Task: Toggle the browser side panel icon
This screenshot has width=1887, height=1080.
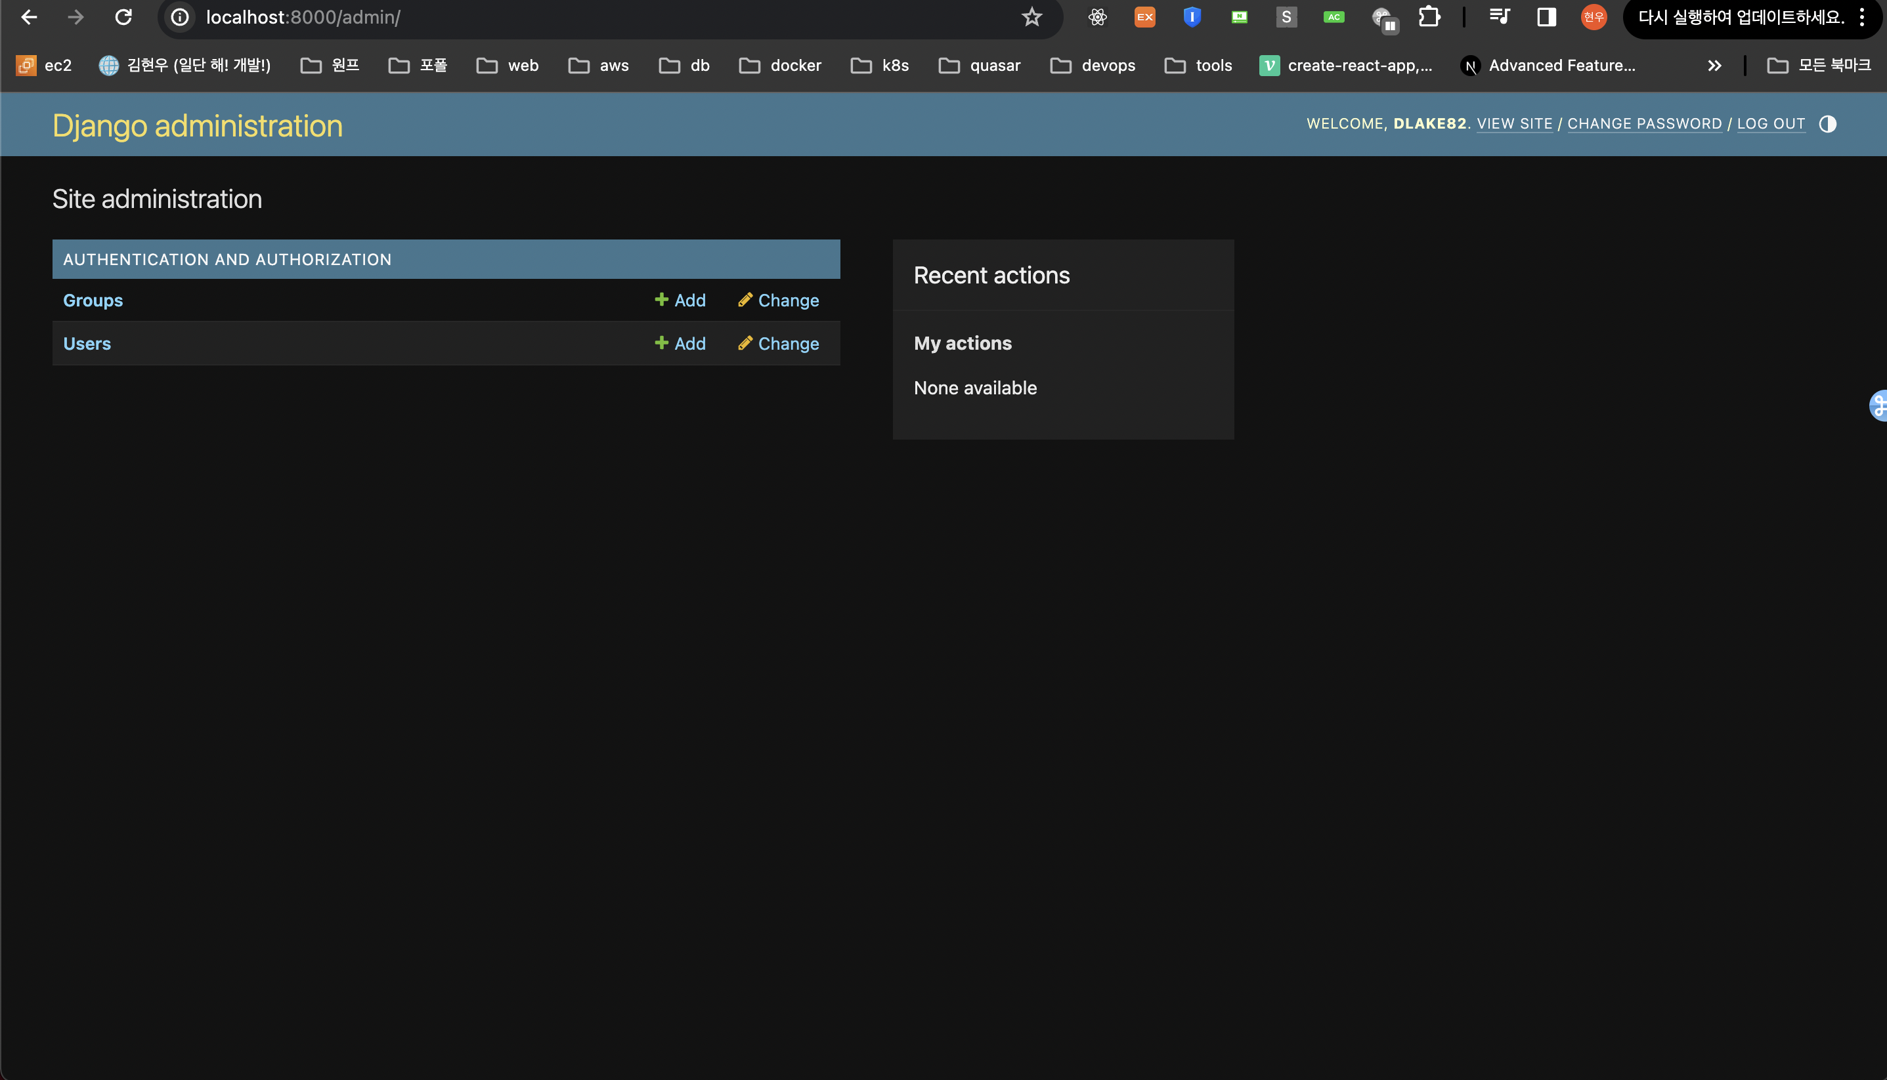Action: pos(1546,17)
